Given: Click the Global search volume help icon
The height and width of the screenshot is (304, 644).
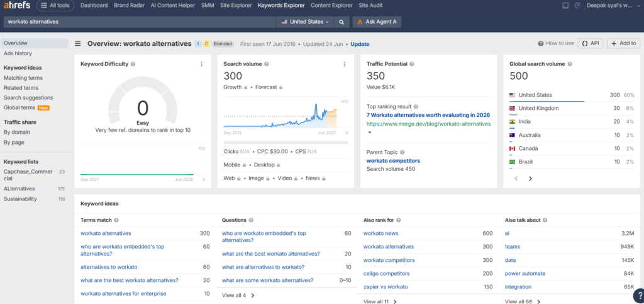Looking at the screenshot, I should tap(570, 64).
